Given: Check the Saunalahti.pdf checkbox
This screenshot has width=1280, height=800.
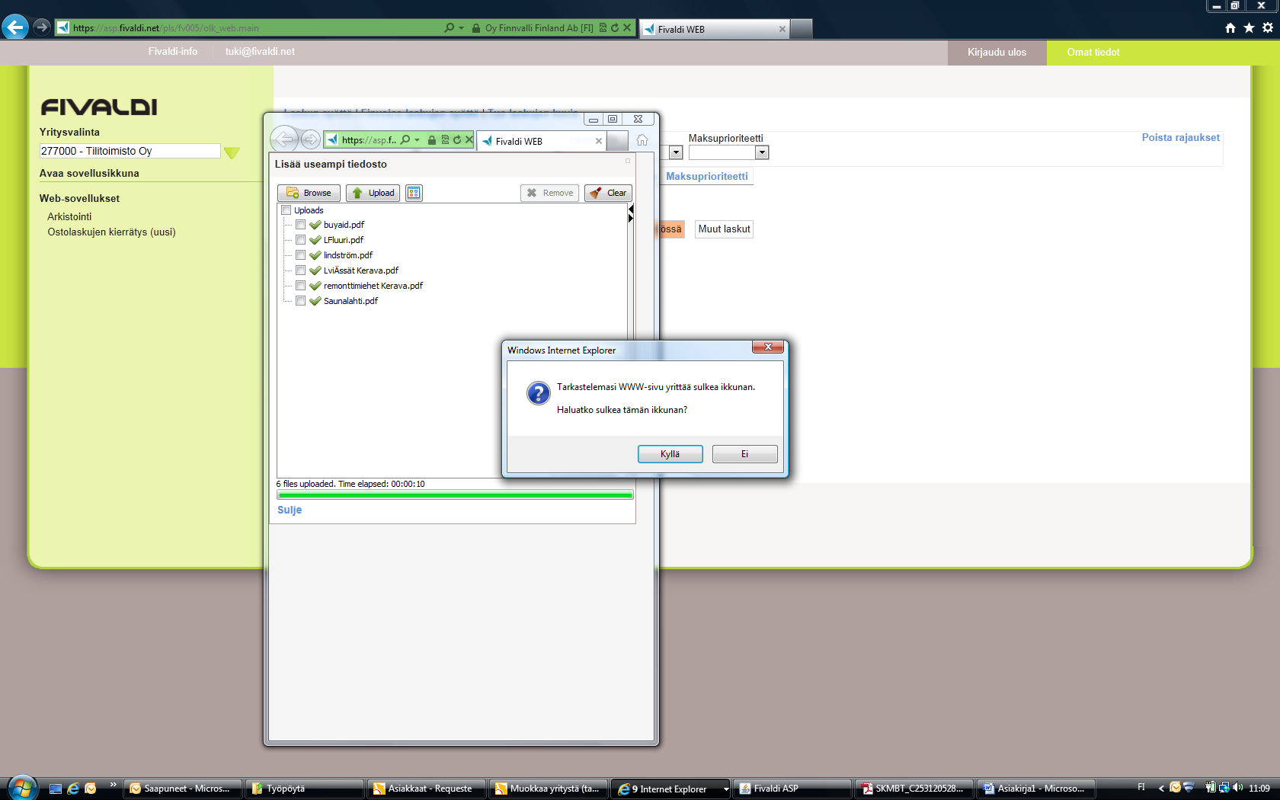Looking at the screenshot, I should click(x=300, y=301).
